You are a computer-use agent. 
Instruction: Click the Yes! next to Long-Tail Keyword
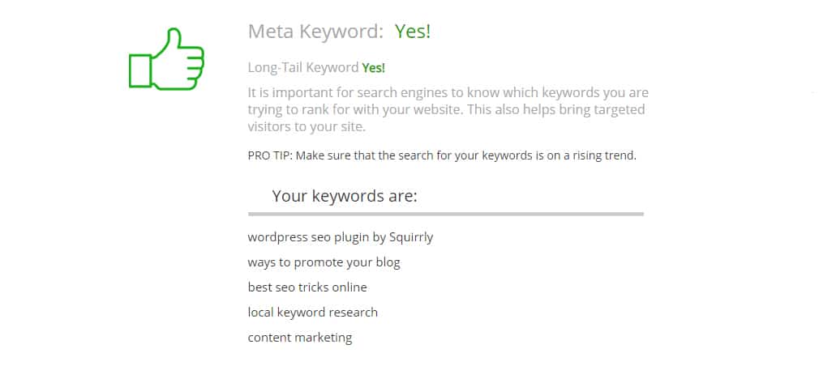pos(374,68)
